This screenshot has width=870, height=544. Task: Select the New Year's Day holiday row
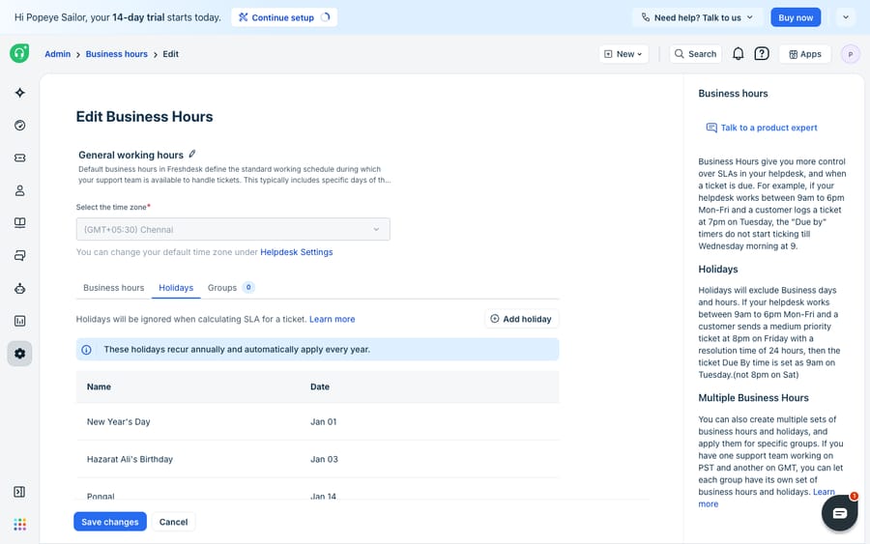tap(317, 421)
